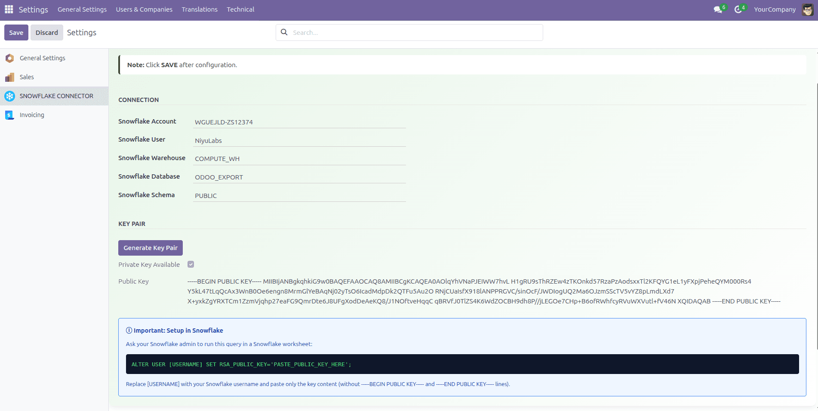Viewport: 818px width, 411px height.
Task: Edit the Snowflake Warehouse field
Action: point(299,159)
